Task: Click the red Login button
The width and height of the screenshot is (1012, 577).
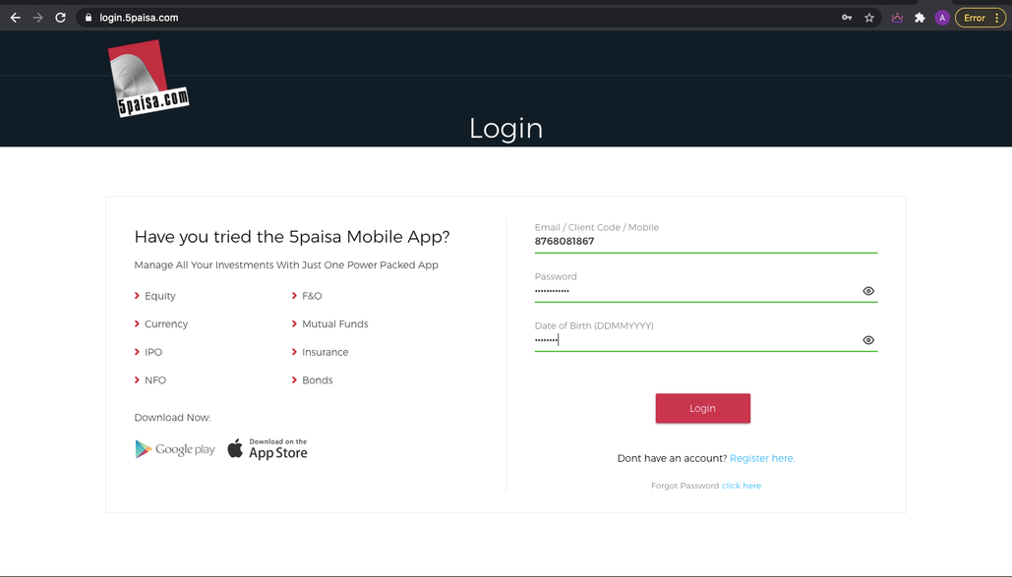Action: (x=703, y=409)
